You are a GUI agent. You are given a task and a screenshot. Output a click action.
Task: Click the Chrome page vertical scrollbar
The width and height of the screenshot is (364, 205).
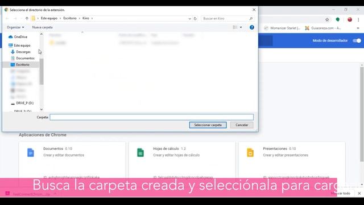362,114
